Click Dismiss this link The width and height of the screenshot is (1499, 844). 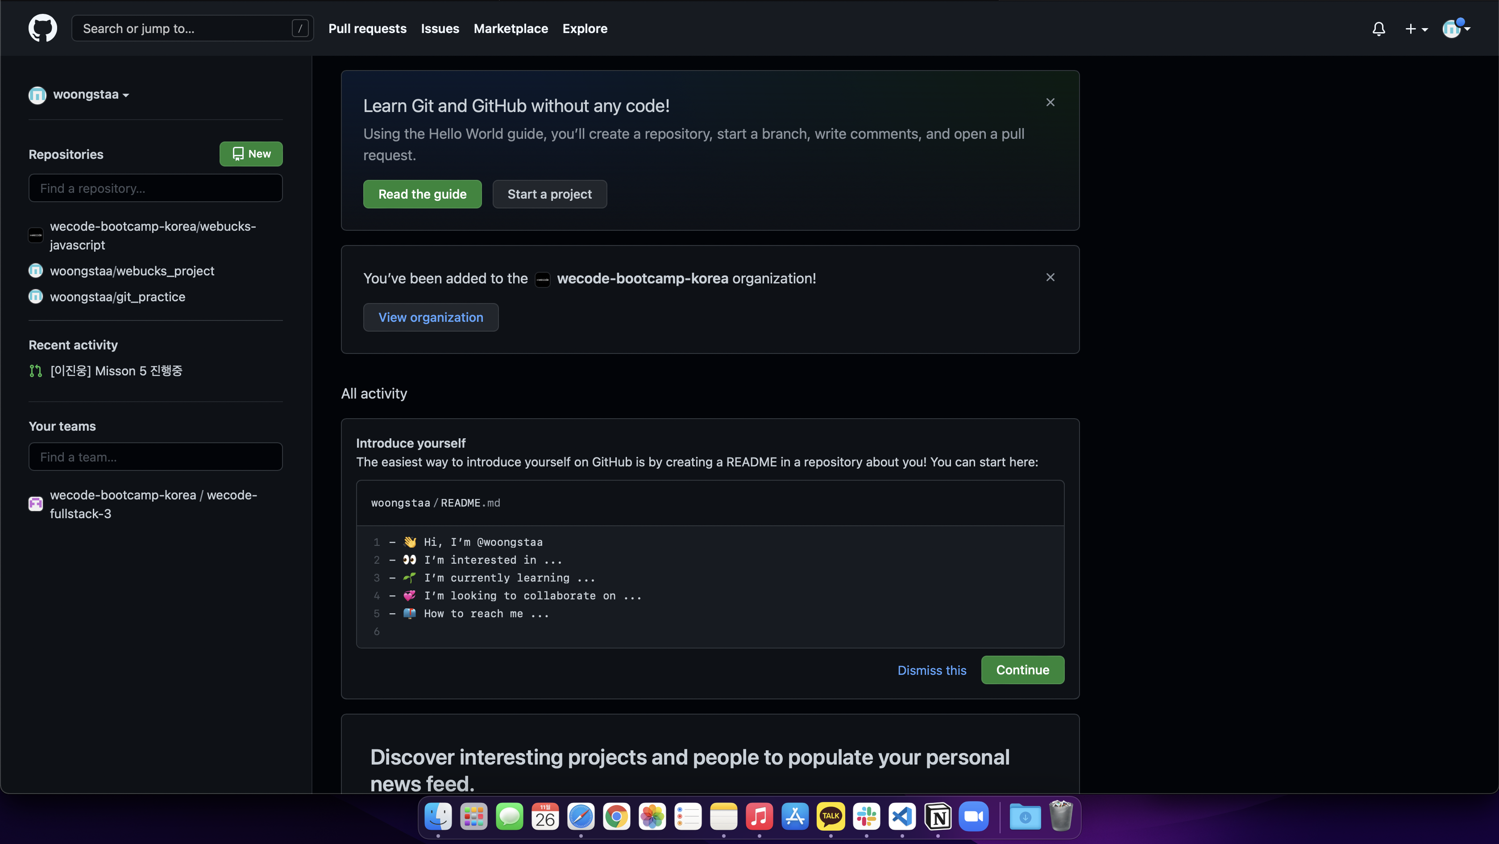[x=932, y=670]
